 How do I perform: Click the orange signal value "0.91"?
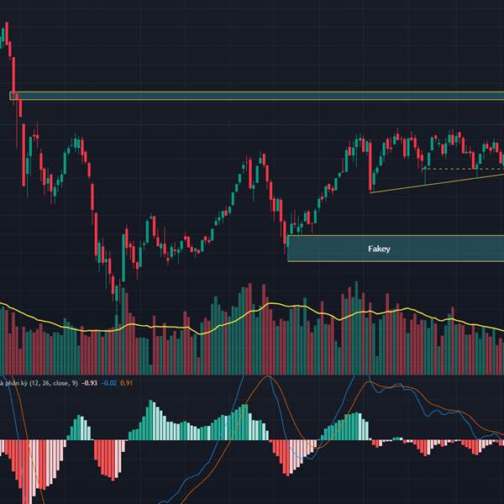click(126, 383)
